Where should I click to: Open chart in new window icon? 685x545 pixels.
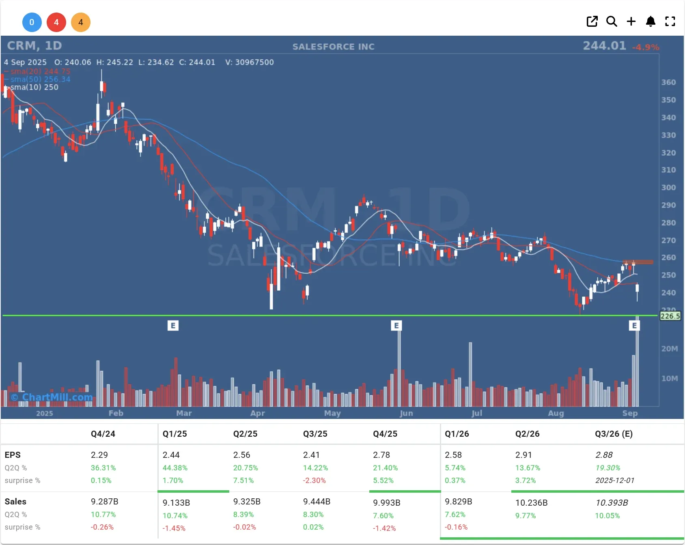[x=592, y=21]
